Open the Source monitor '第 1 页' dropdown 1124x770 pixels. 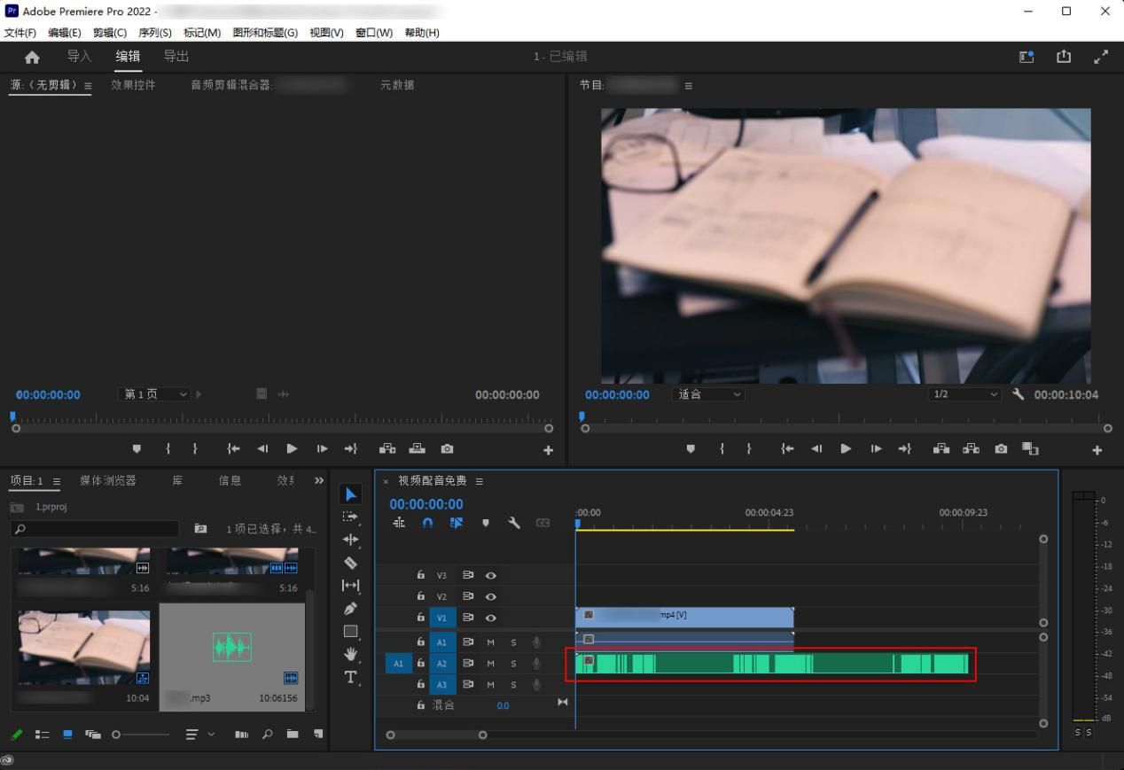coord(154,394)
